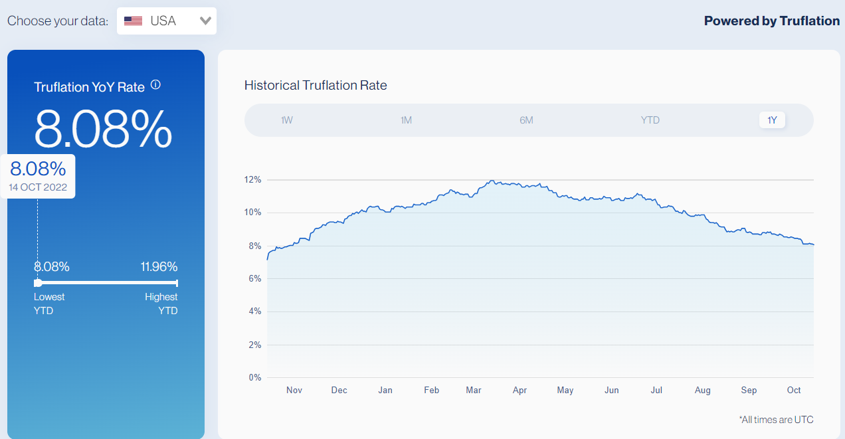Click the Feb x-axis label
The image size is (845, 439).
click(x=432, y=390)
